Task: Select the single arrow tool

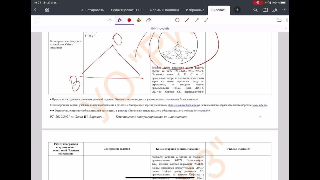Action: click(197, 20)
